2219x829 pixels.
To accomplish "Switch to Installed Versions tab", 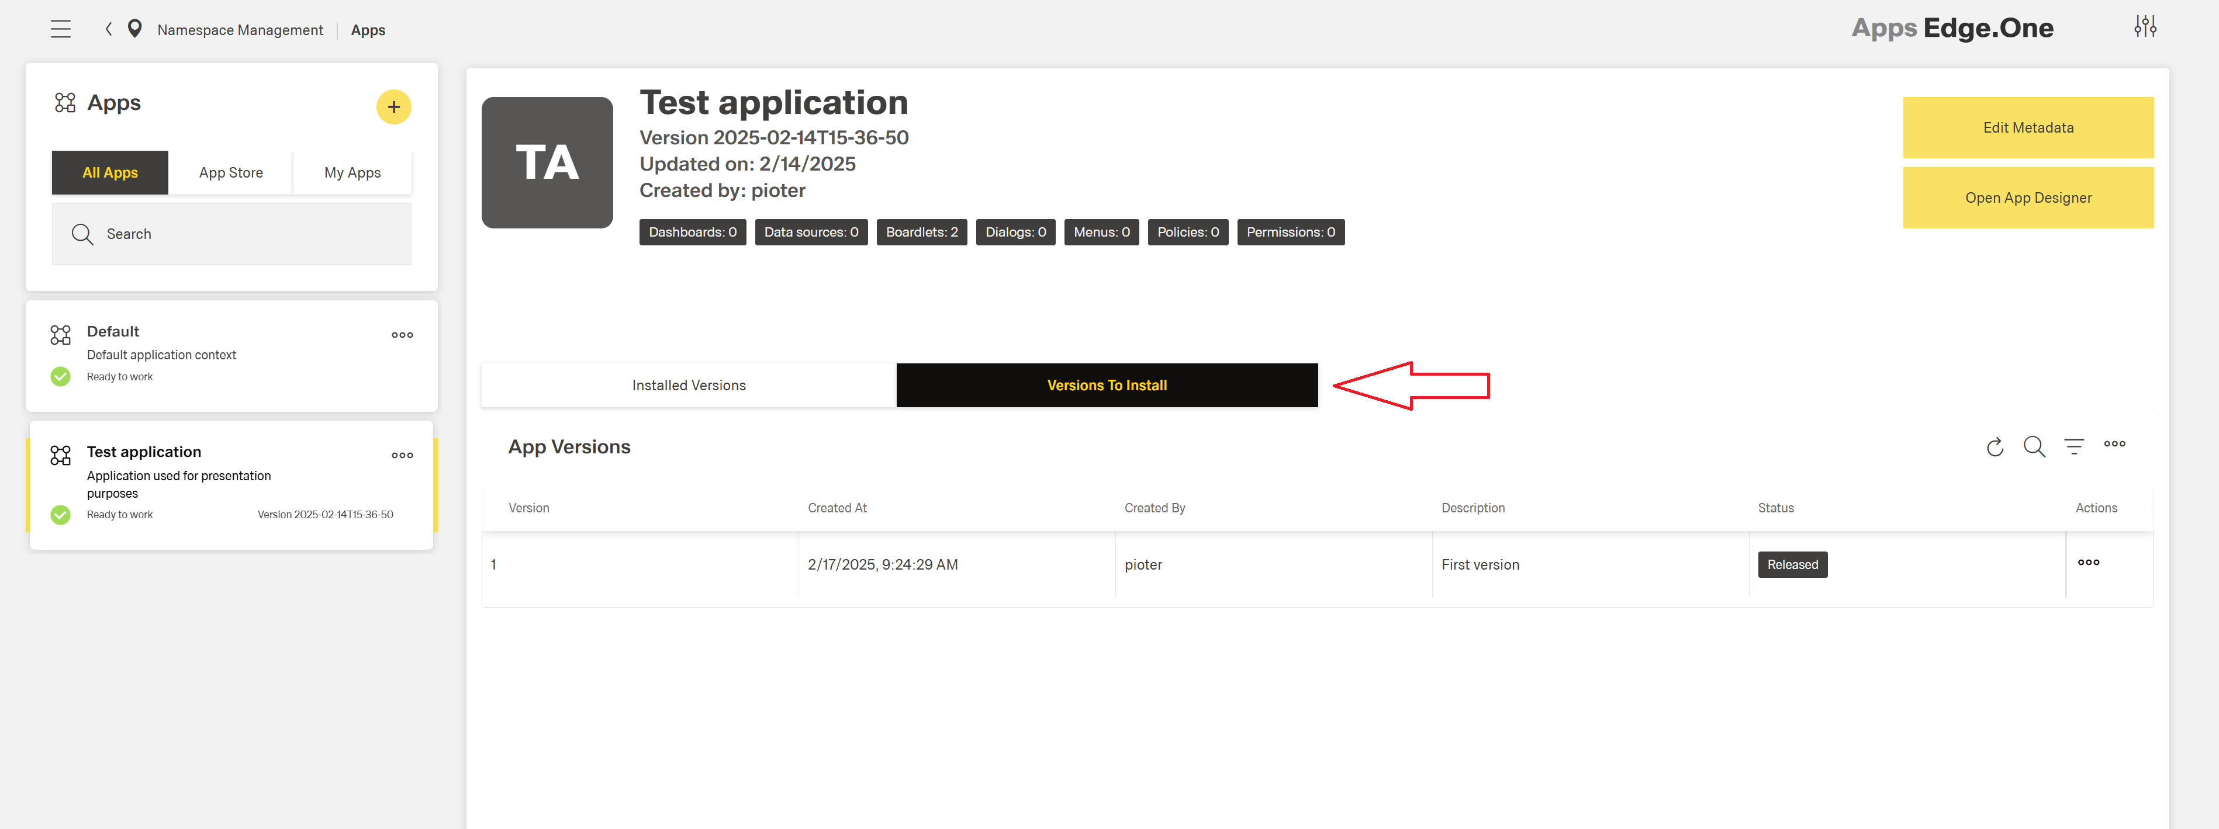I will pos(688,385).
